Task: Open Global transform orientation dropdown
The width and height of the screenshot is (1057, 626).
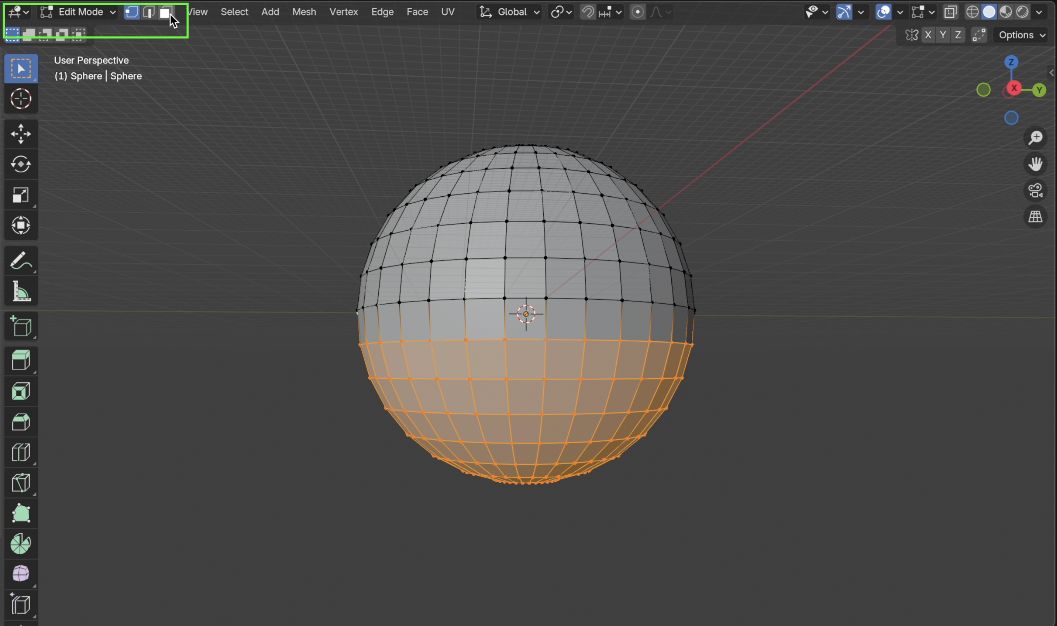Action: (510, 12)
